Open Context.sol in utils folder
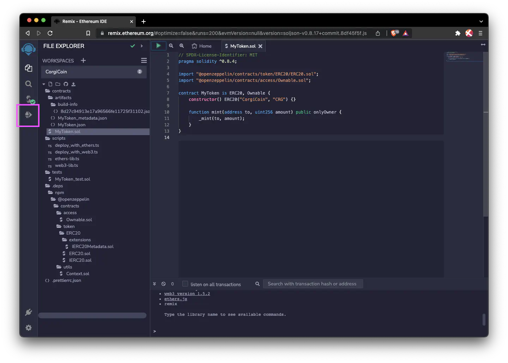This screenshot has width=508, height=363. 78,274
